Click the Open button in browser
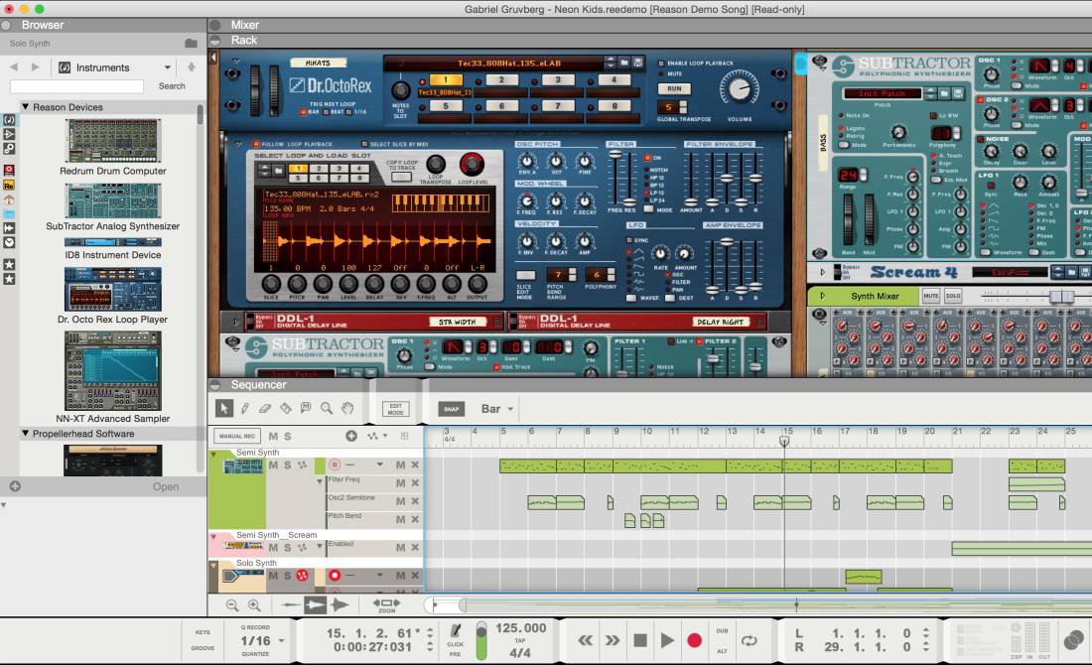Image resolution: width=1092 pixels, height=665 pixels. click(166, 486)
